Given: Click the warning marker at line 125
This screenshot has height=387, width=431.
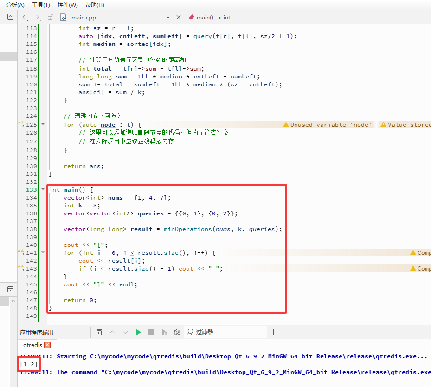Looking at the screenshot, I should coord(21,124).
